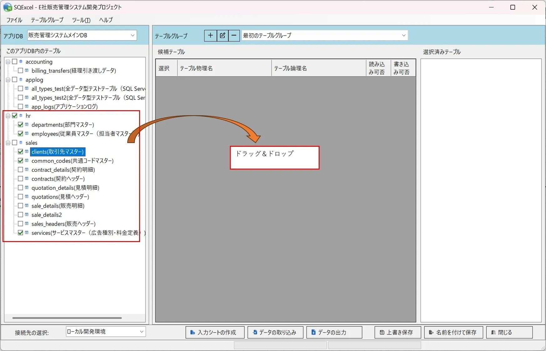The image size is (546, 351).
Task: Click the schema icon next to accounting
Action: (x=21, y=62)
